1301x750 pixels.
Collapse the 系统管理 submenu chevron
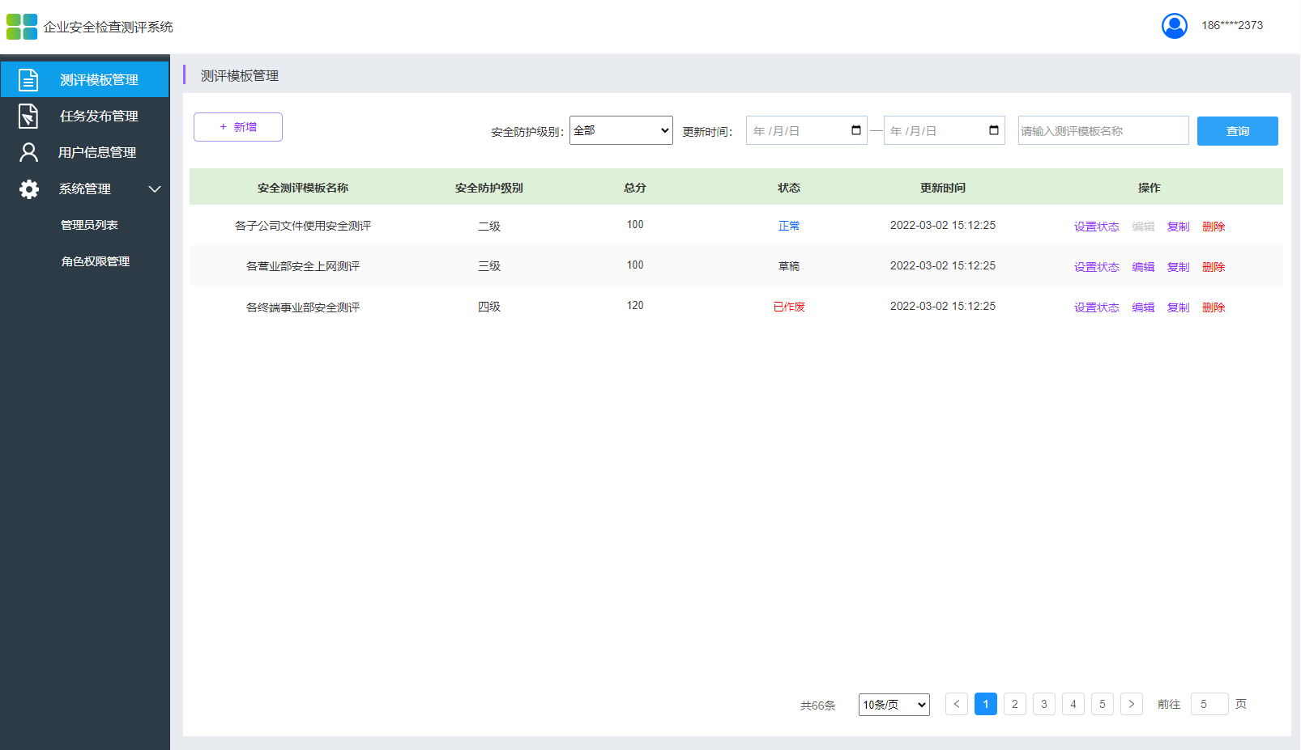click(155, 189)
